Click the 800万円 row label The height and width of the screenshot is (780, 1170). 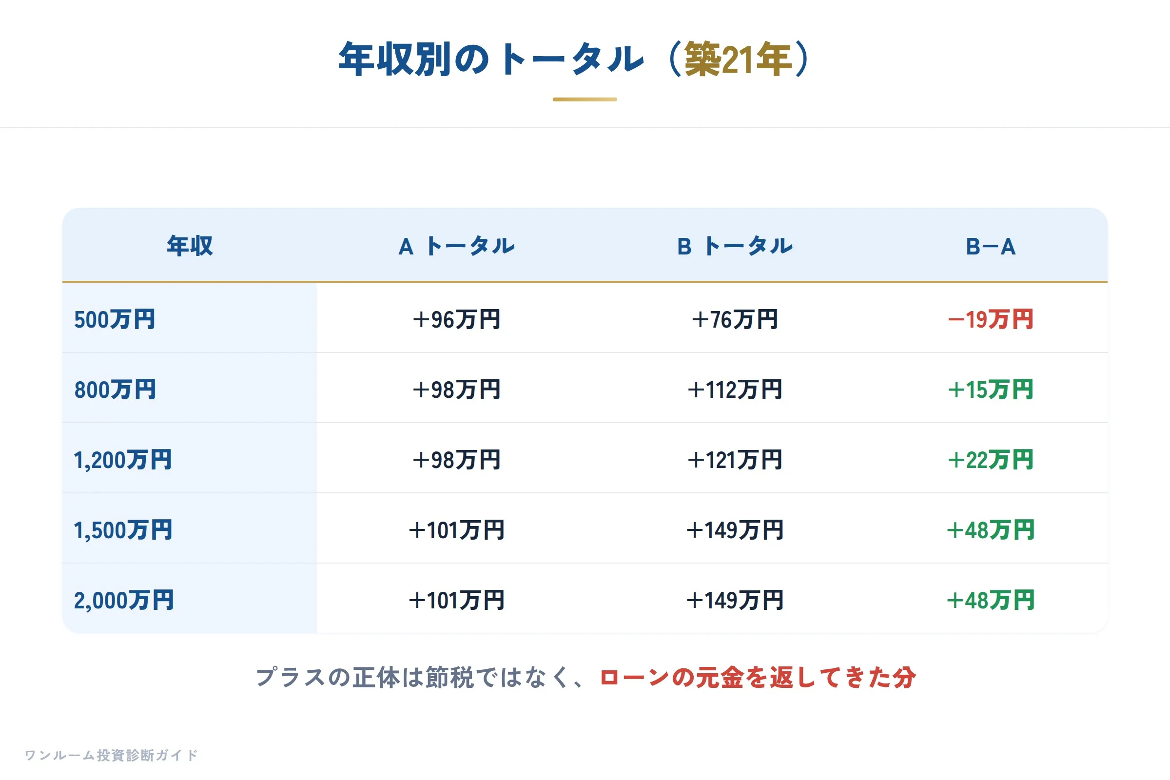[x=115, y=390]
